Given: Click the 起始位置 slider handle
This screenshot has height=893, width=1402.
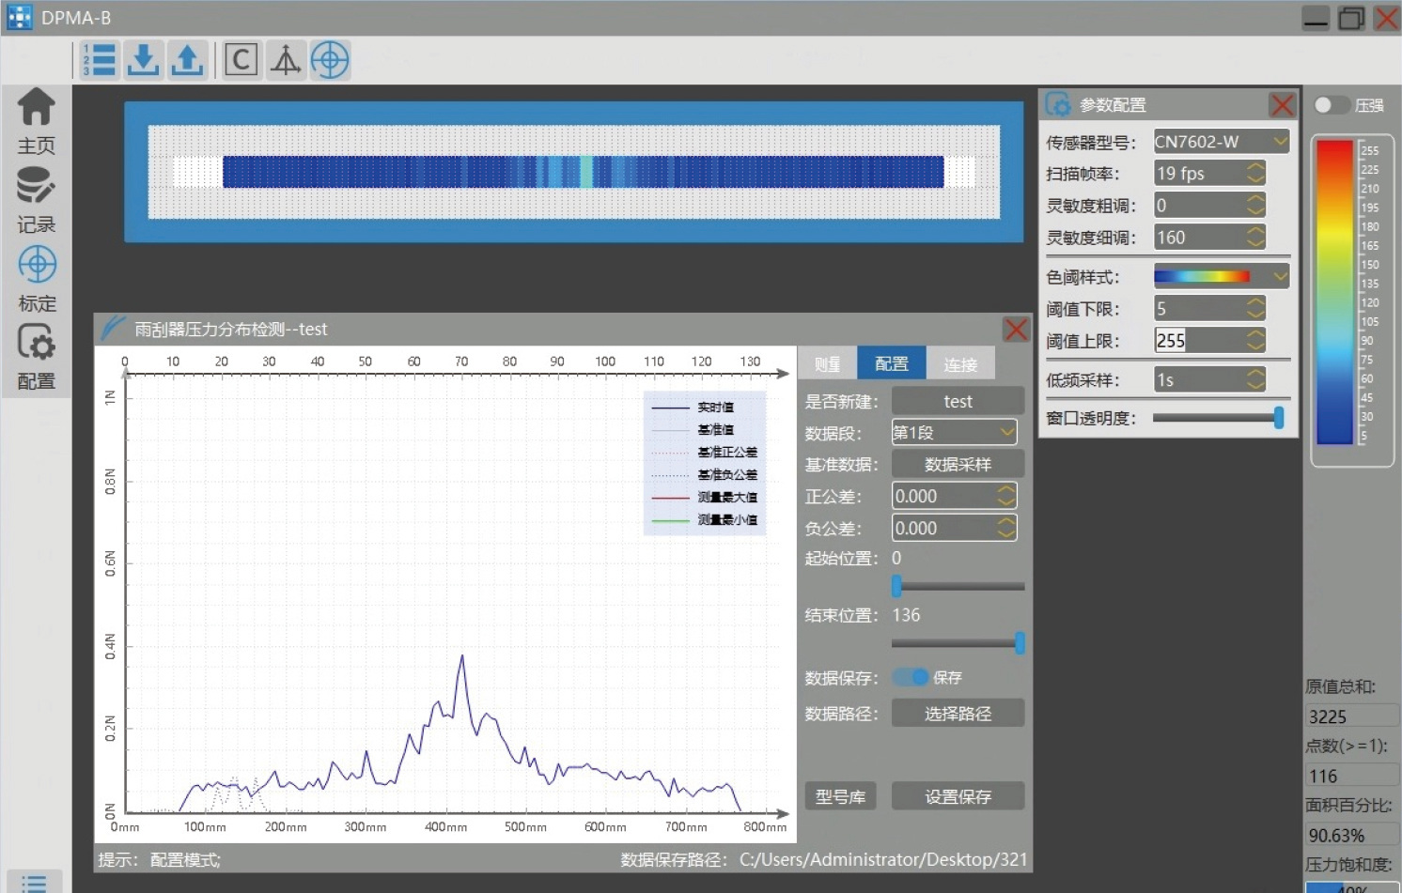Looking at the screenshot, I should 896,586.
